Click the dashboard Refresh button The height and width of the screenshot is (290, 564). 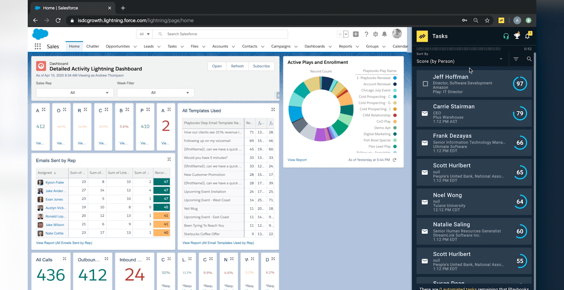[237, 66]
